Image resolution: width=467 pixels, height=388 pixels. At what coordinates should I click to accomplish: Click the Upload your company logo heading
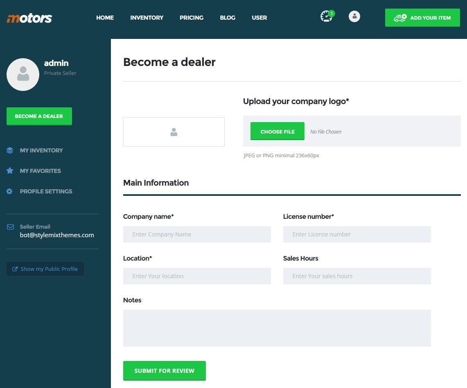296,101
